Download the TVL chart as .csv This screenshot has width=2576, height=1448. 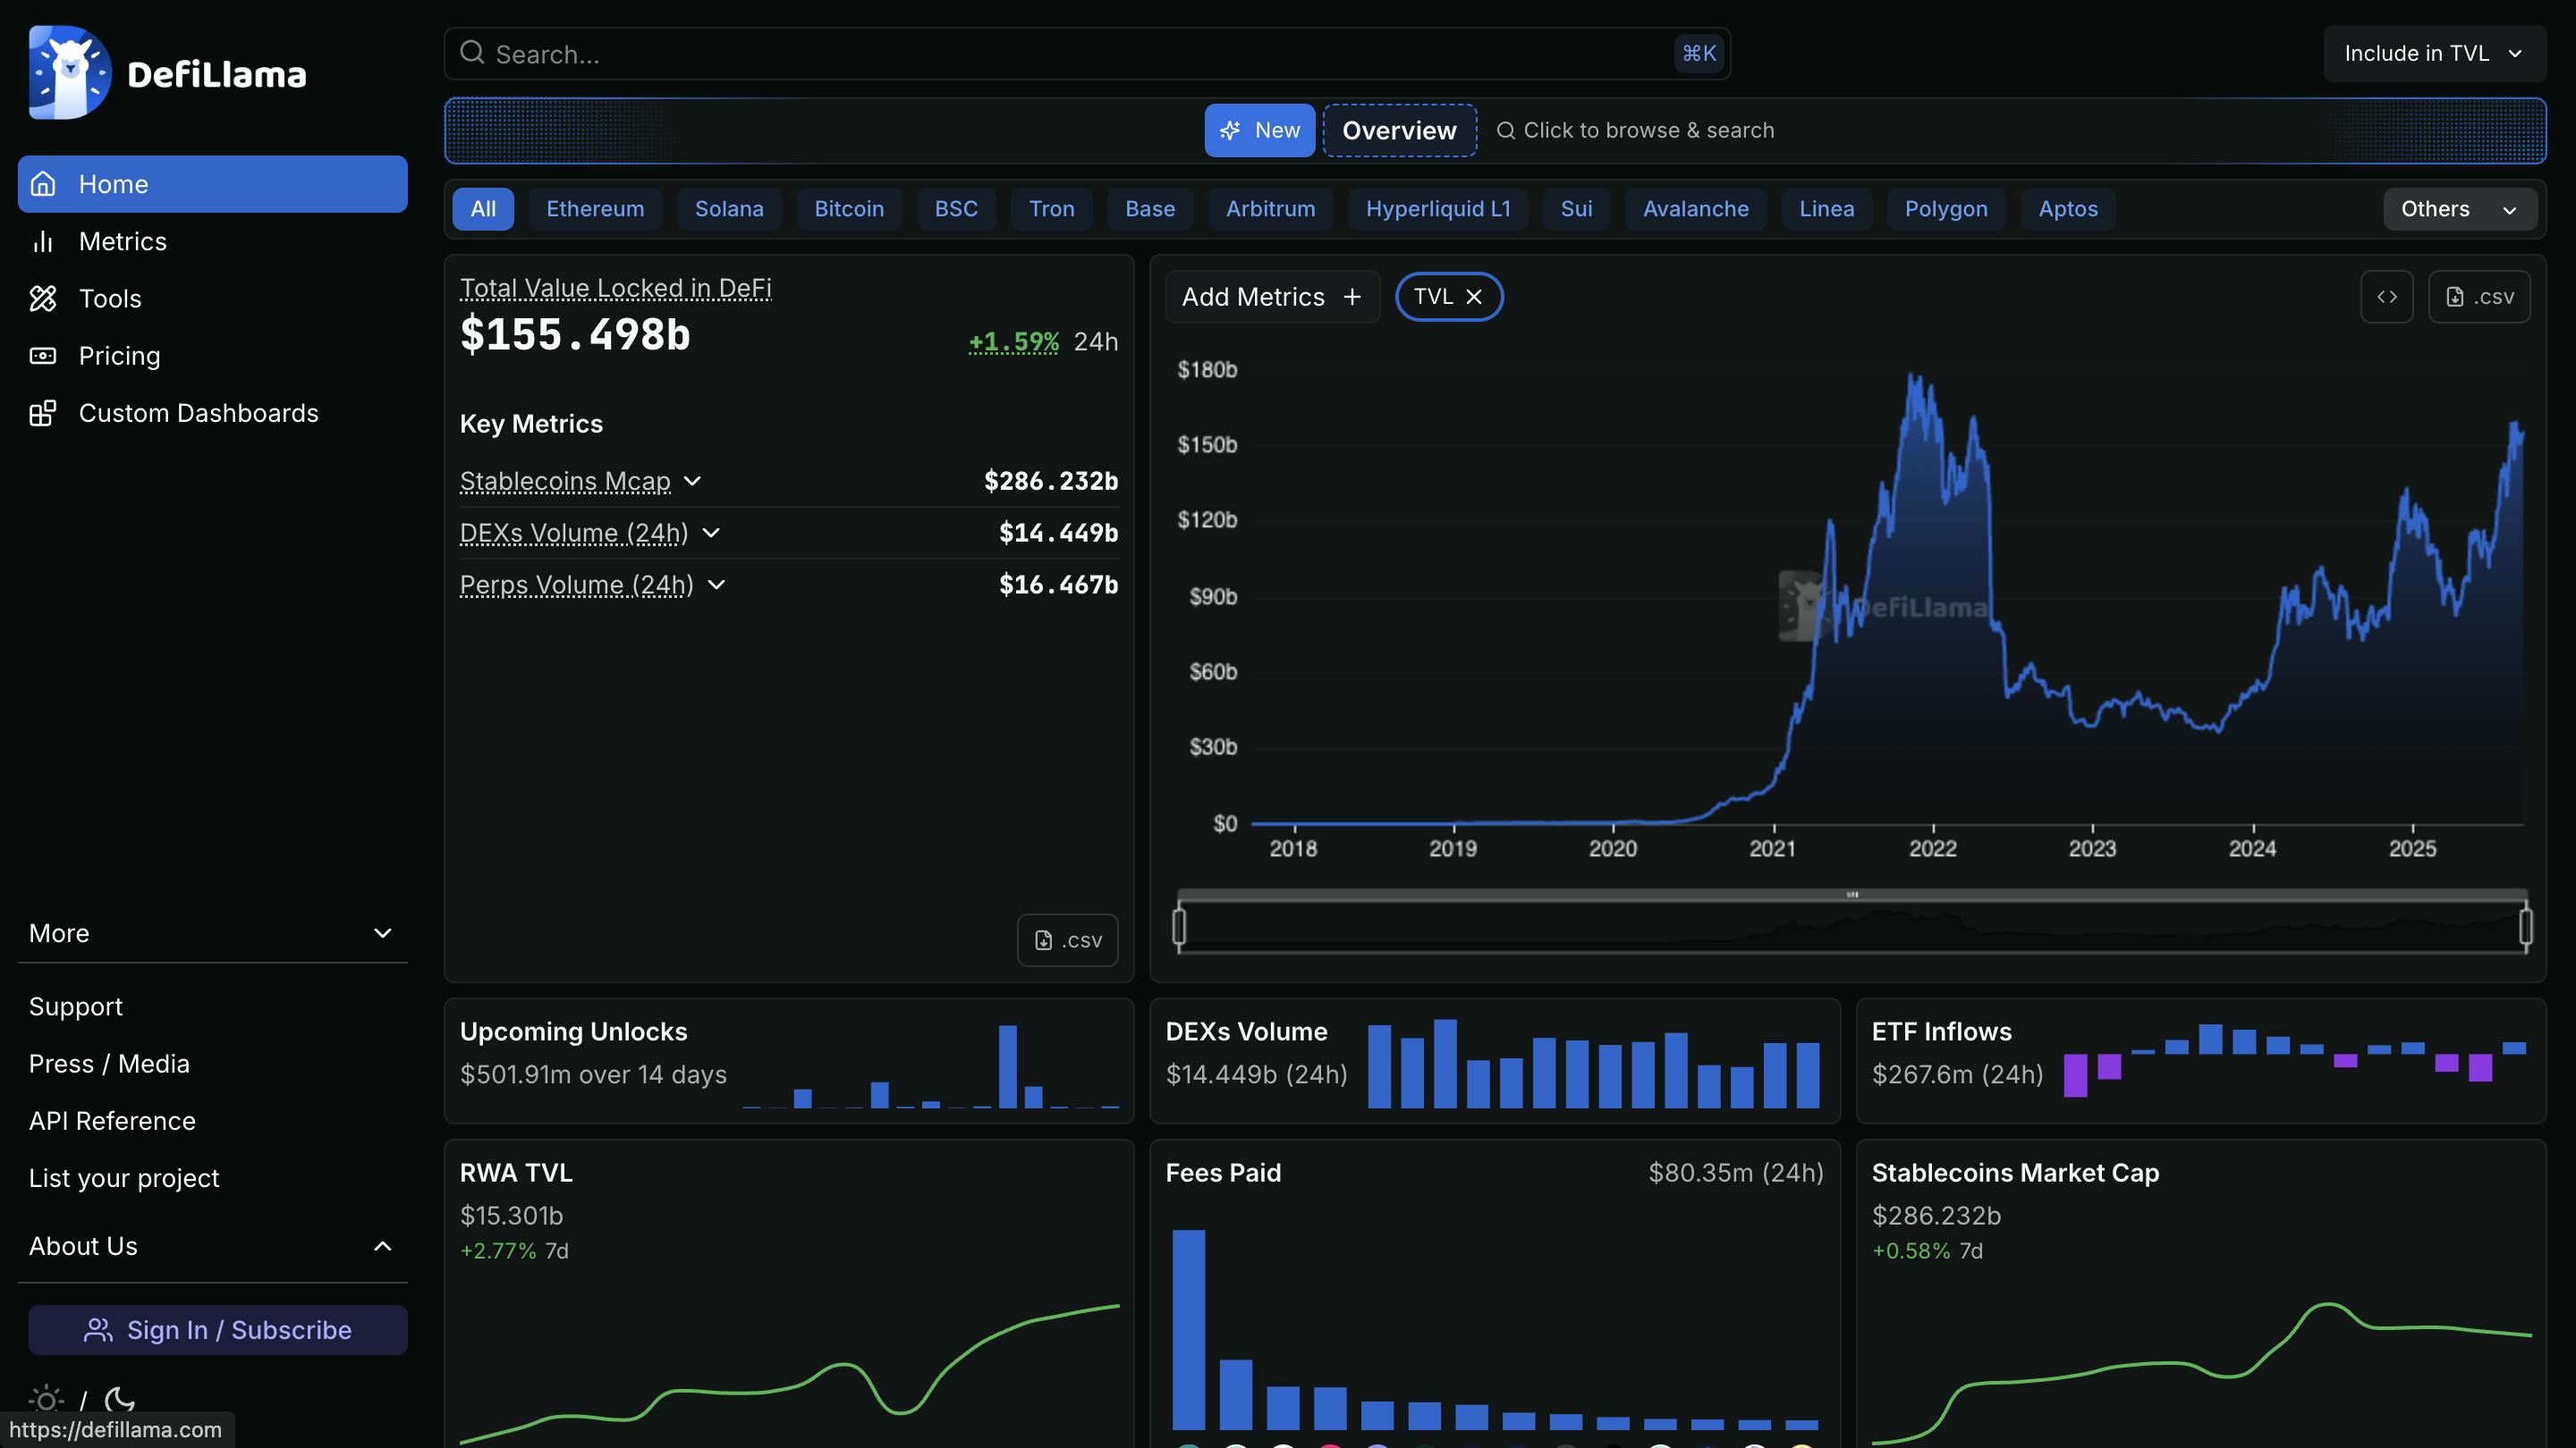(2479, 296)
